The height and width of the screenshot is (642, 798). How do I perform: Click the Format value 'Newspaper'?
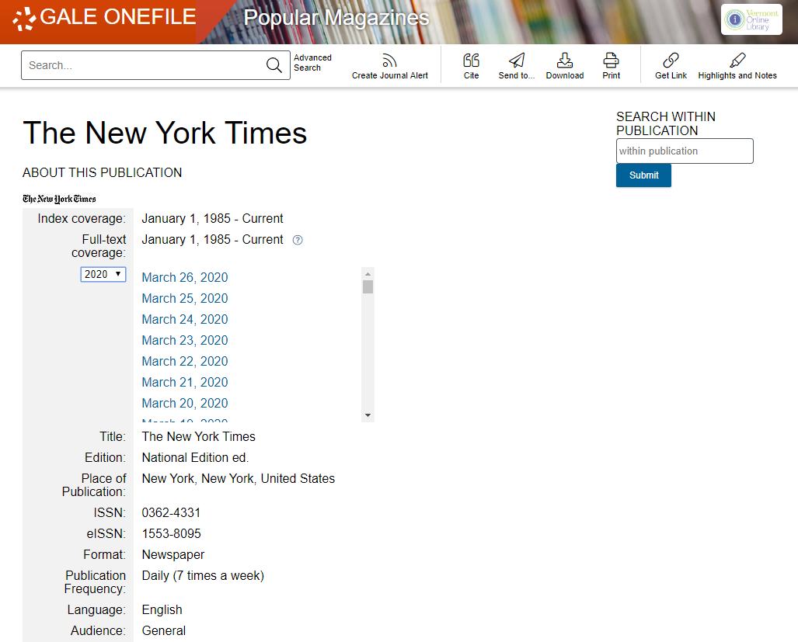173,555
